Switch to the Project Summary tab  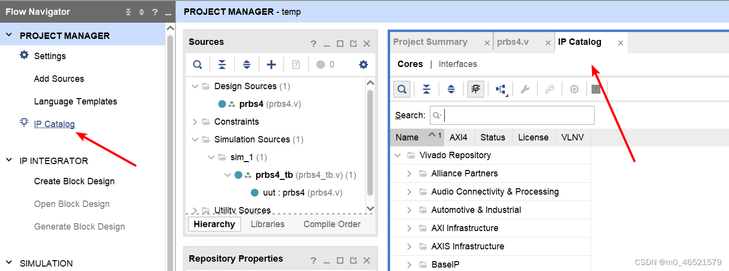[x=430, y=42]
